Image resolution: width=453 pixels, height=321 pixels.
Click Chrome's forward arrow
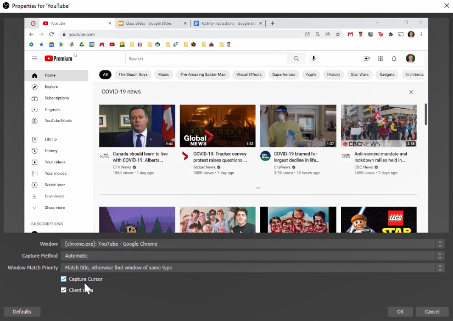pyautogui.click(x=41, y=35)
